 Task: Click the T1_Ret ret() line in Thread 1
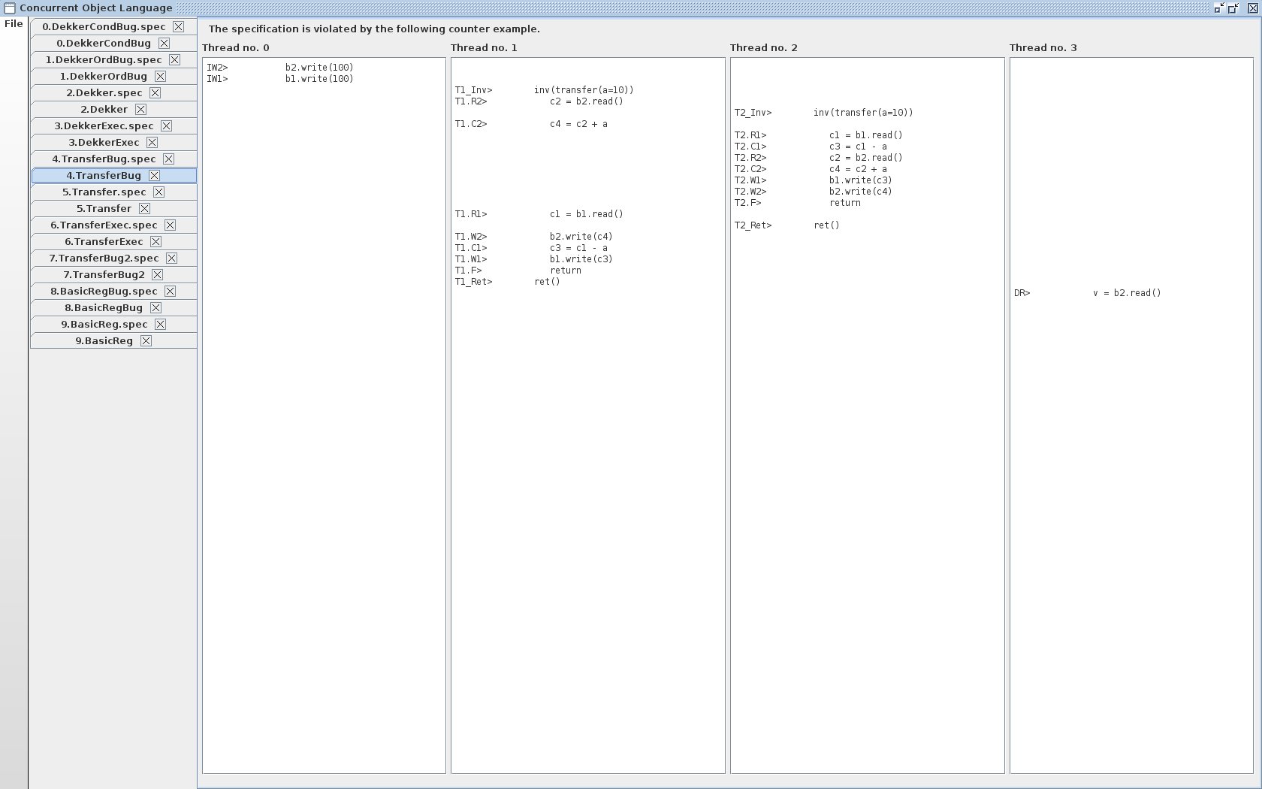(508, 282)
